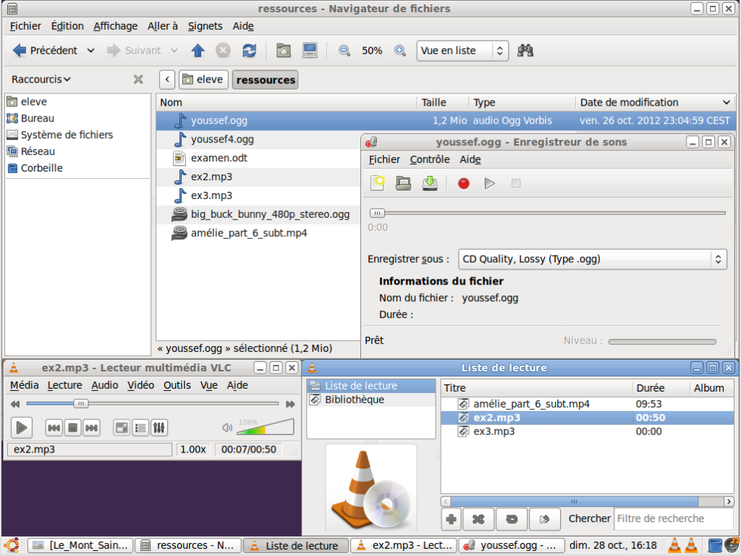741x556 pixels.
Task: Enable random playback in the playlist
Action: [x=544, y=518]
